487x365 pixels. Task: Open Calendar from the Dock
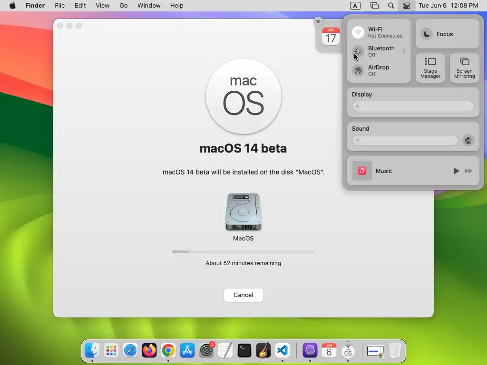[x=329, y=351]
